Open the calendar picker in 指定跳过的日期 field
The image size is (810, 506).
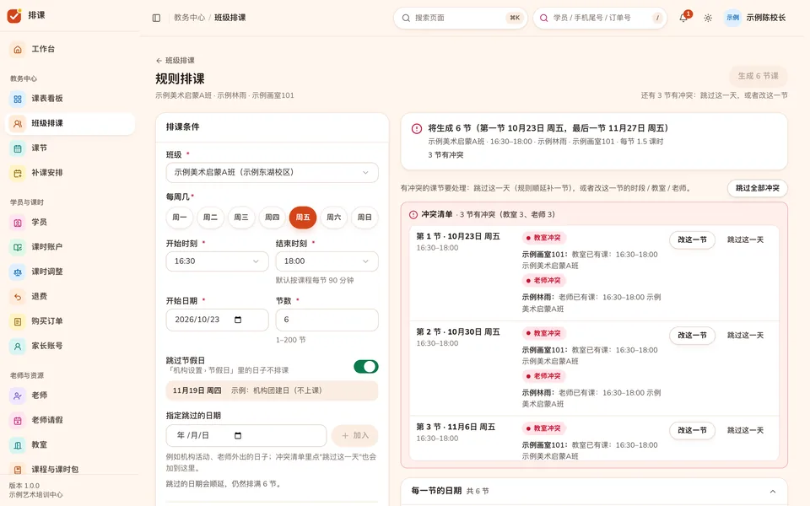coord(238,435)
